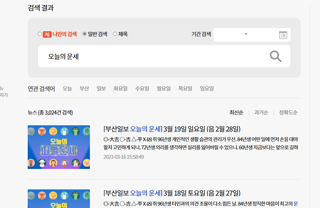
Task: Click the 3월 18일 article summary text
Action: coord(201,204)
